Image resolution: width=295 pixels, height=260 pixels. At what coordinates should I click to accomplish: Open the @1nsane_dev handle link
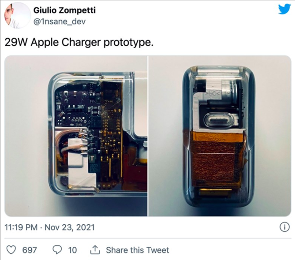click(x=59, y=21)
